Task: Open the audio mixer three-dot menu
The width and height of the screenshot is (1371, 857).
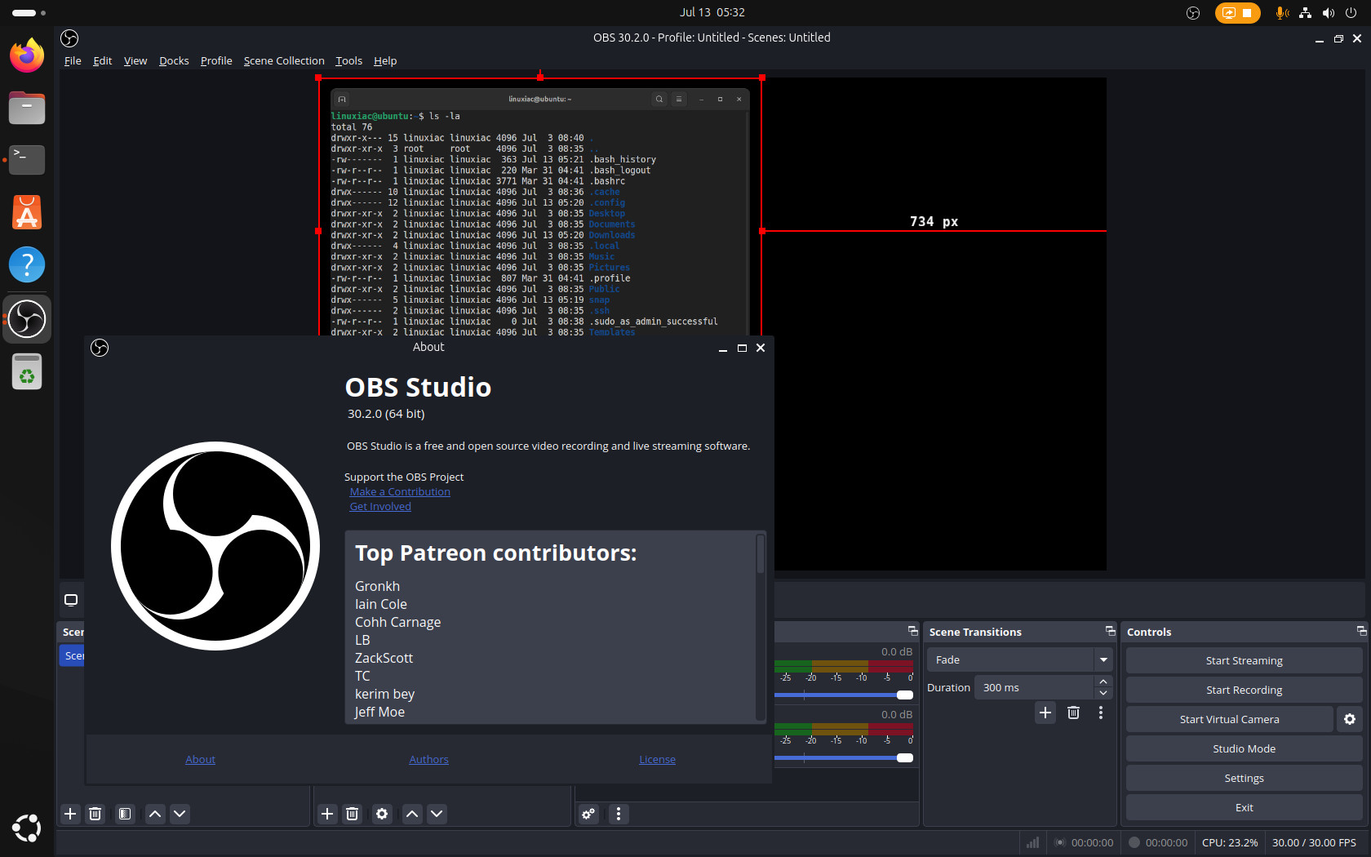Action: [619, 814]
